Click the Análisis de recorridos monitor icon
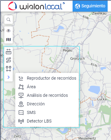This screenshot has height=140, width=111. 21,96
